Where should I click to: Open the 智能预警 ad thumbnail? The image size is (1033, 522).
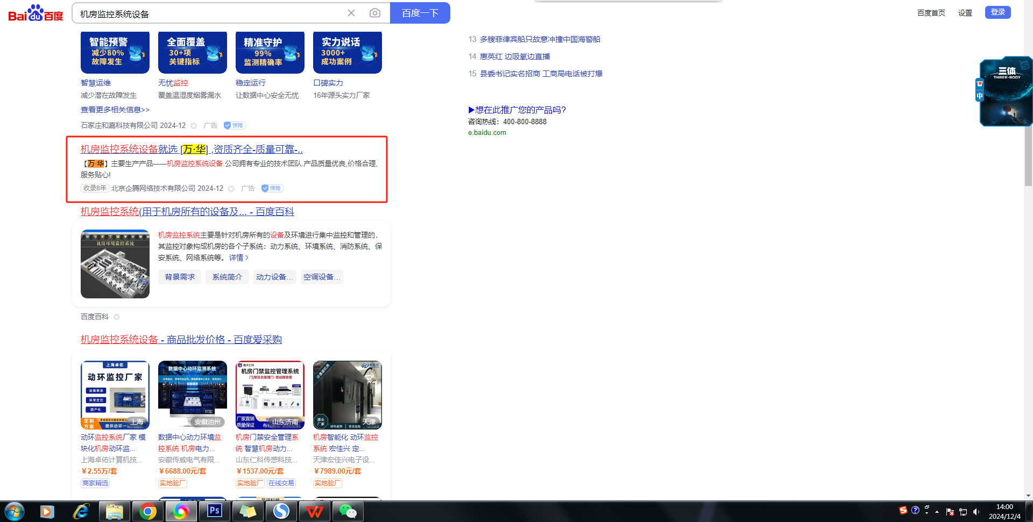point(115,52)
